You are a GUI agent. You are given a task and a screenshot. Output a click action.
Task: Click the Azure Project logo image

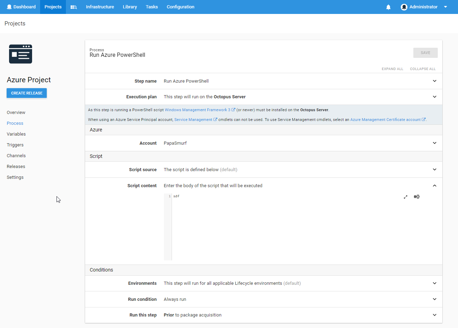point(21,54)
